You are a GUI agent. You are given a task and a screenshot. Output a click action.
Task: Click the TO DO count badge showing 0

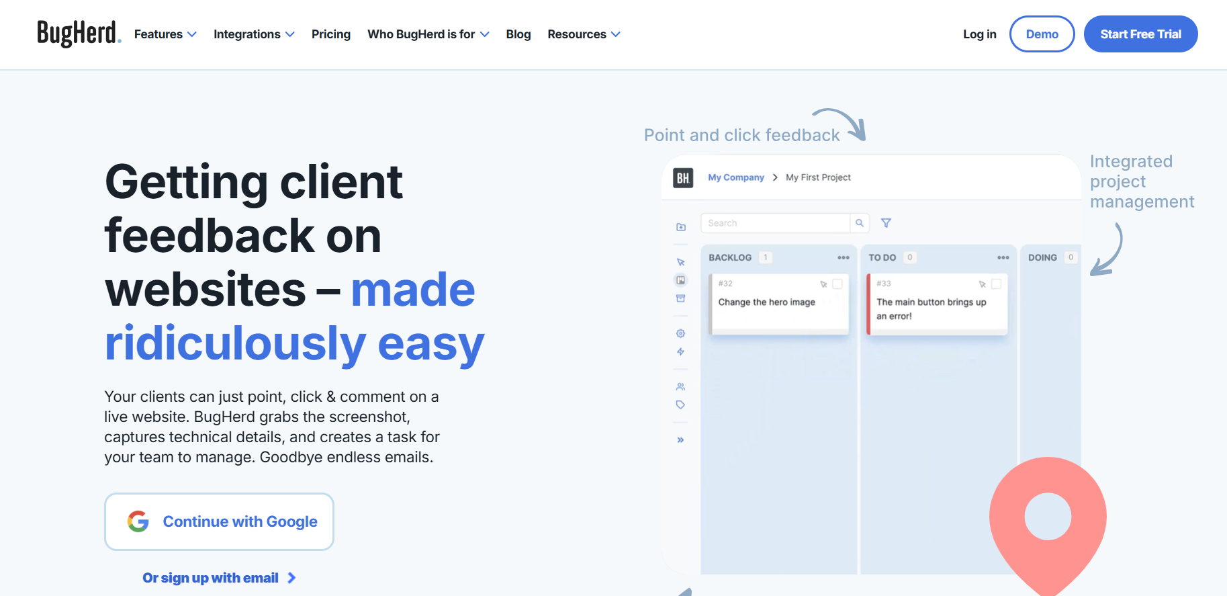coord(910,257)
